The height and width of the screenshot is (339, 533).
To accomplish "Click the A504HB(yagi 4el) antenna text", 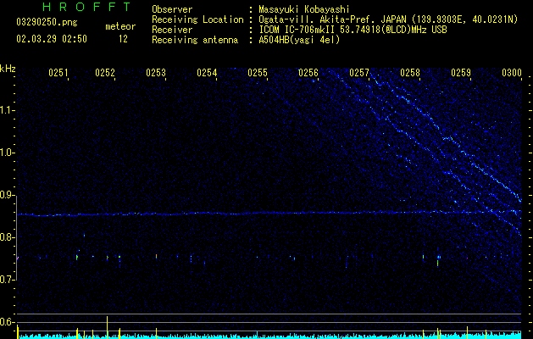I will pos(299,40).
